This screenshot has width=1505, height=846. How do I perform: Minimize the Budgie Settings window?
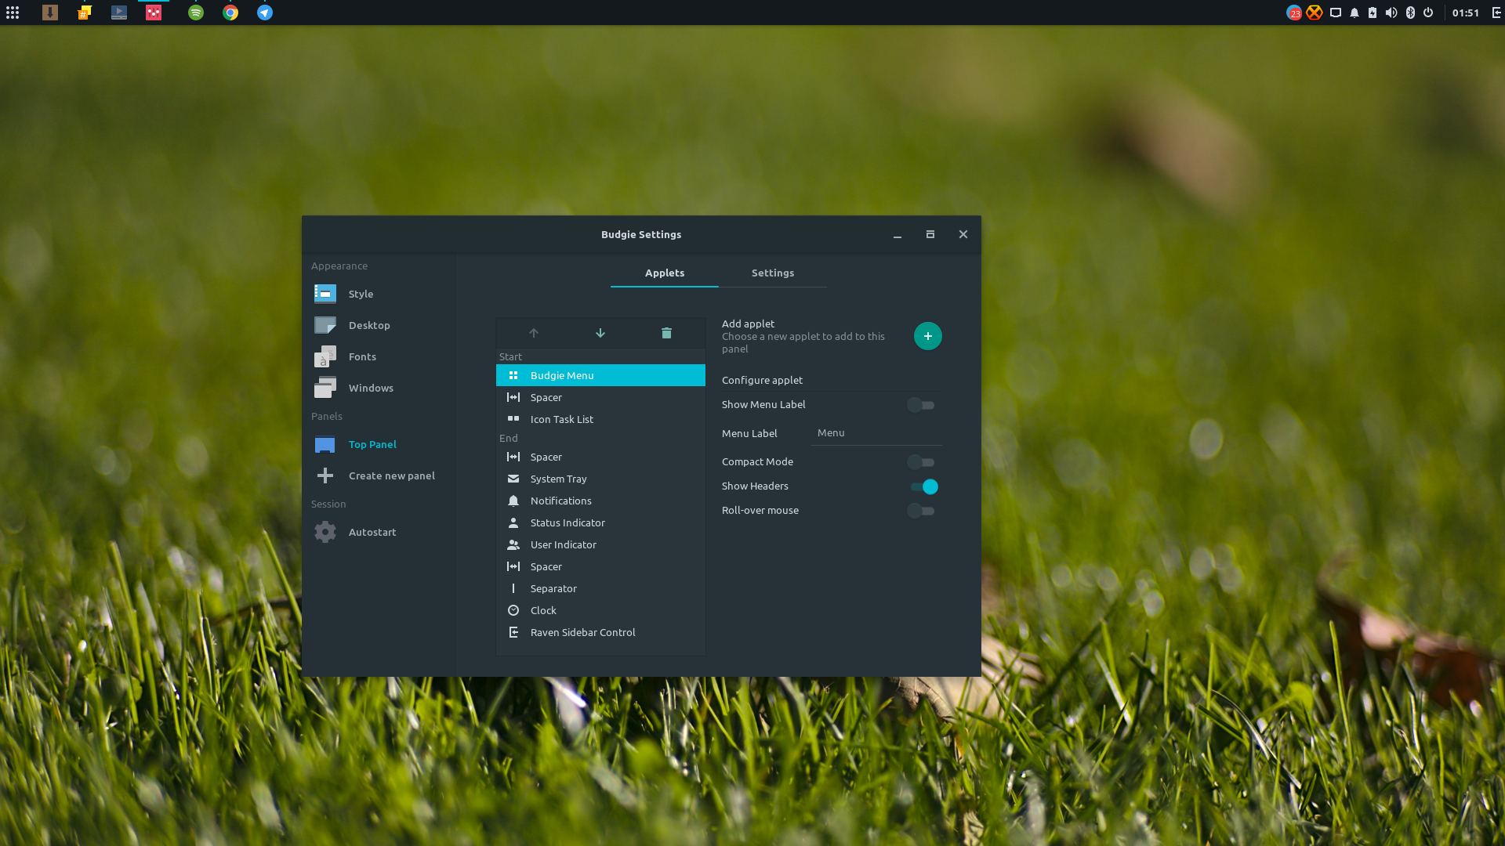898,235
